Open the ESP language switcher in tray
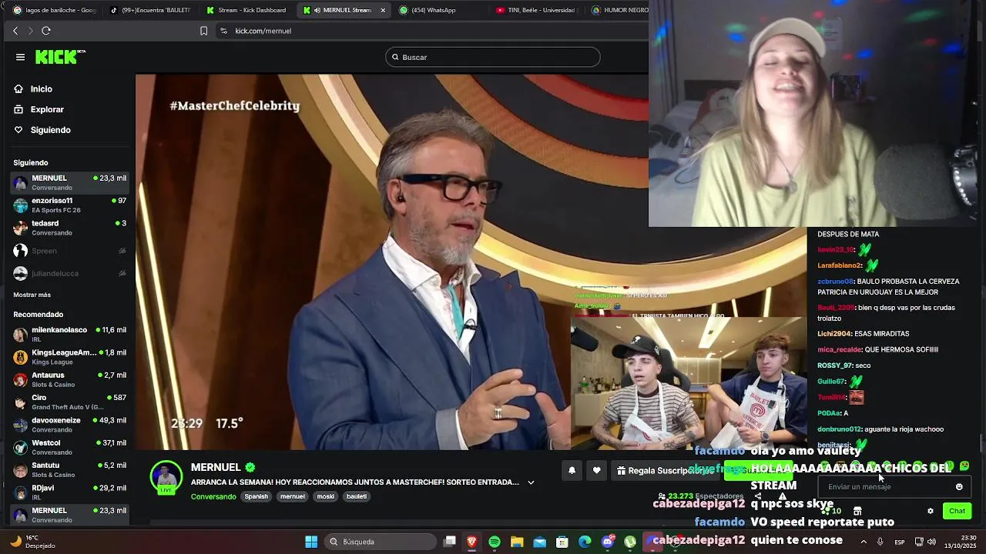Screen dimensions: 986x554 pos(900,542)
